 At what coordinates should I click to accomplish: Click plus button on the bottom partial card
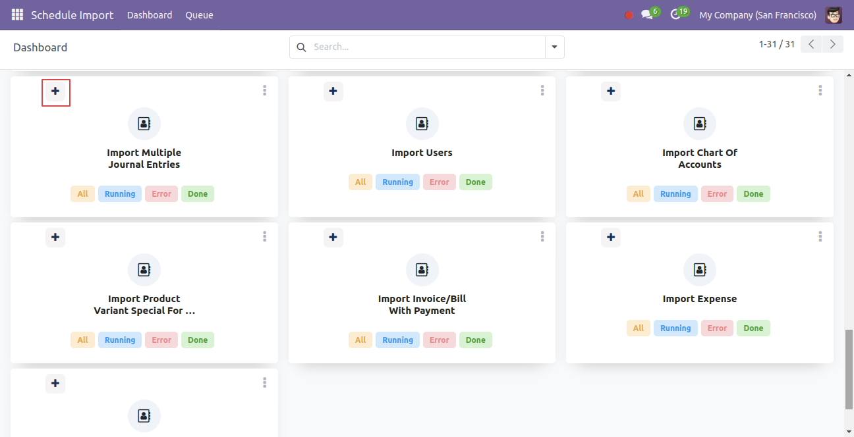click(55, 383)
